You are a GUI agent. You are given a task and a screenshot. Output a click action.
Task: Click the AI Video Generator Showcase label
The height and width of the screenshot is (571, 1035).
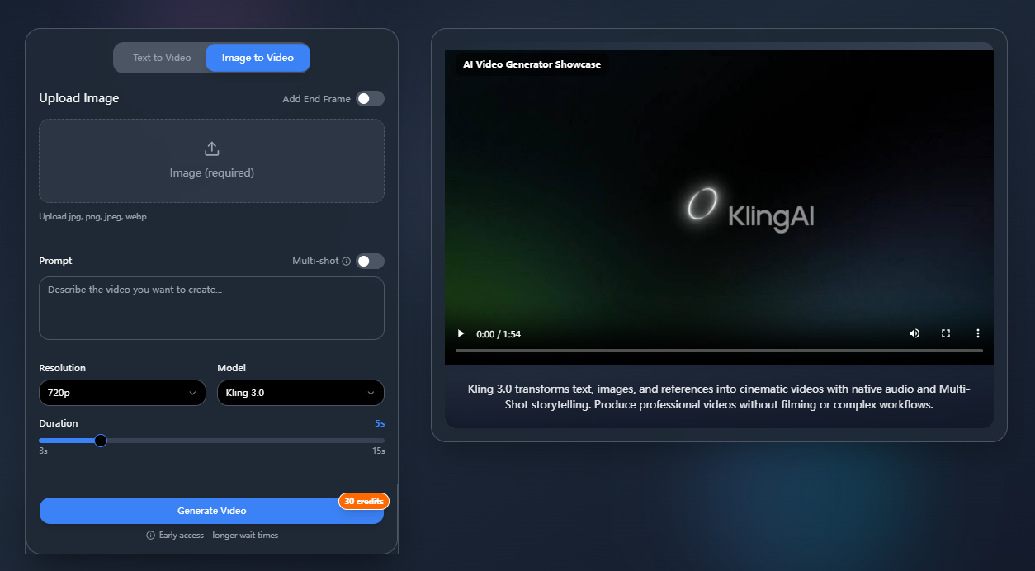pyautogui.click(x=532, y=64)
